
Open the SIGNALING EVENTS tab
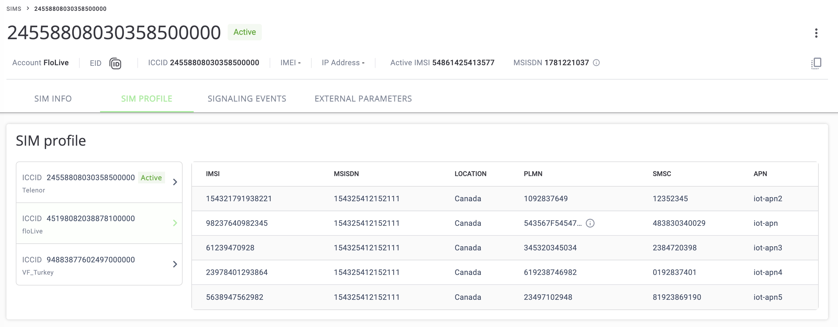247,99
